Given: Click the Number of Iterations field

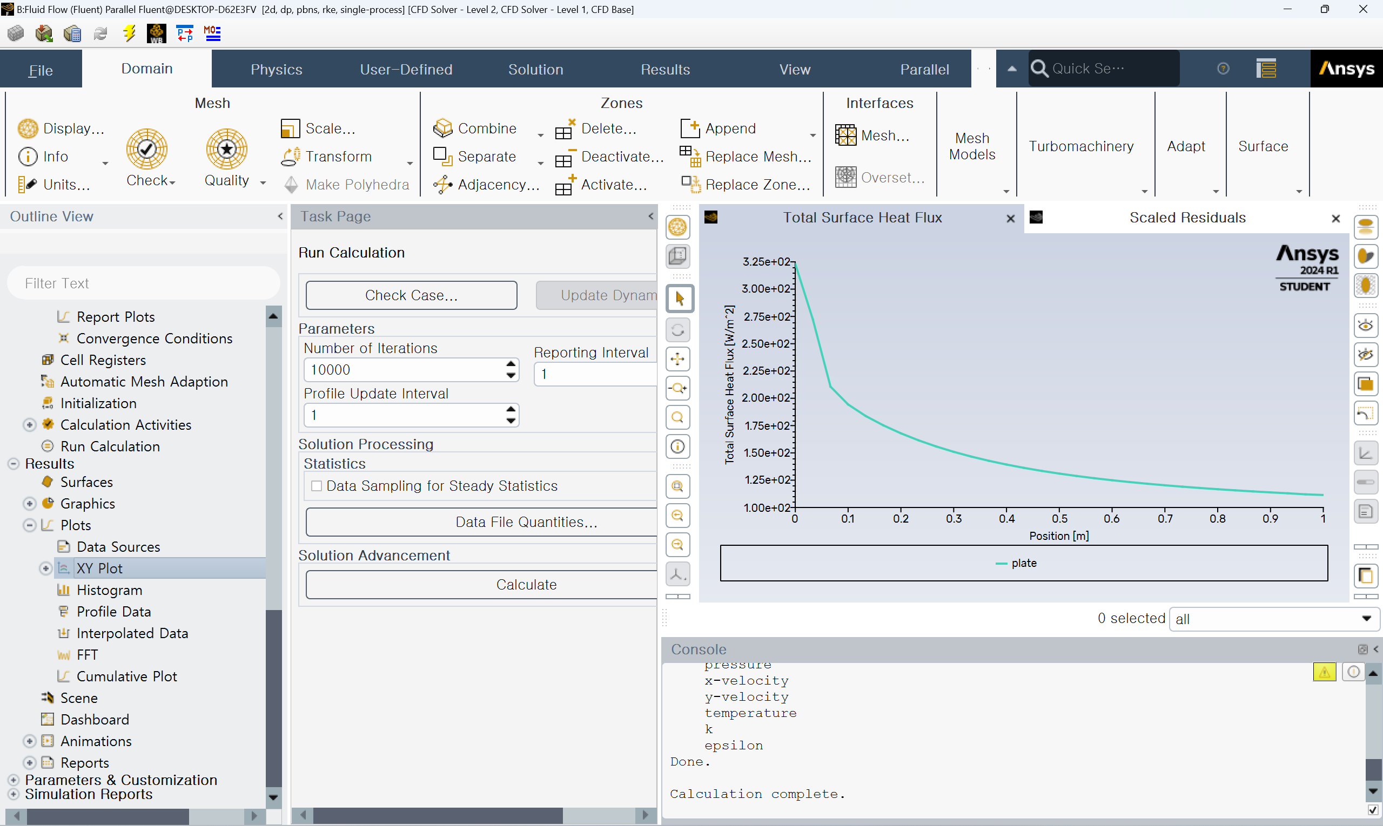Looking at the screenshot, I should coord(411,370).
